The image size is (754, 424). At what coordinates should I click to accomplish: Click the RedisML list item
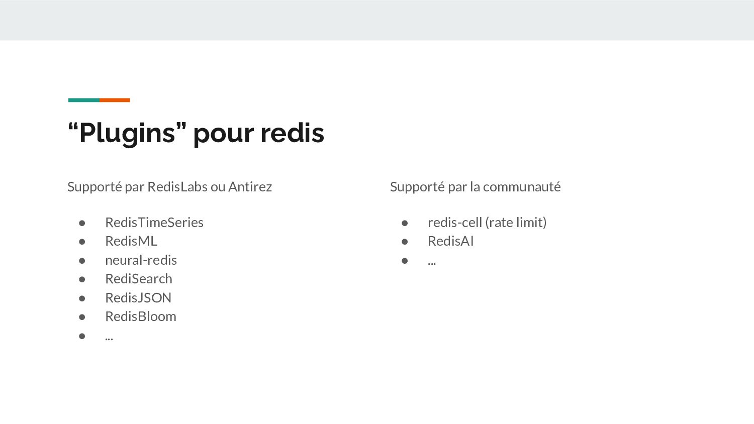131,241
